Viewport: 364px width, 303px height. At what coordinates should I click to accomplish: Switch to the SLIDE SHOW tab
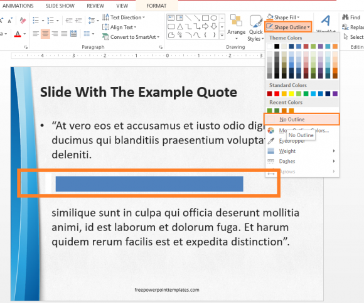(60, 6)
